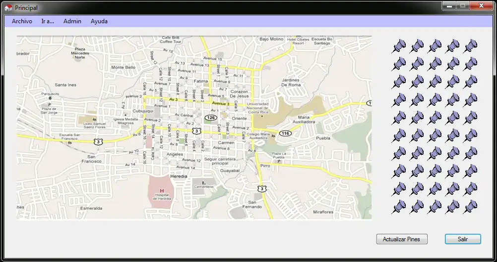The image size is (497, 262).
Task: Click the Heredia label on the map
Action: [179, 176]
